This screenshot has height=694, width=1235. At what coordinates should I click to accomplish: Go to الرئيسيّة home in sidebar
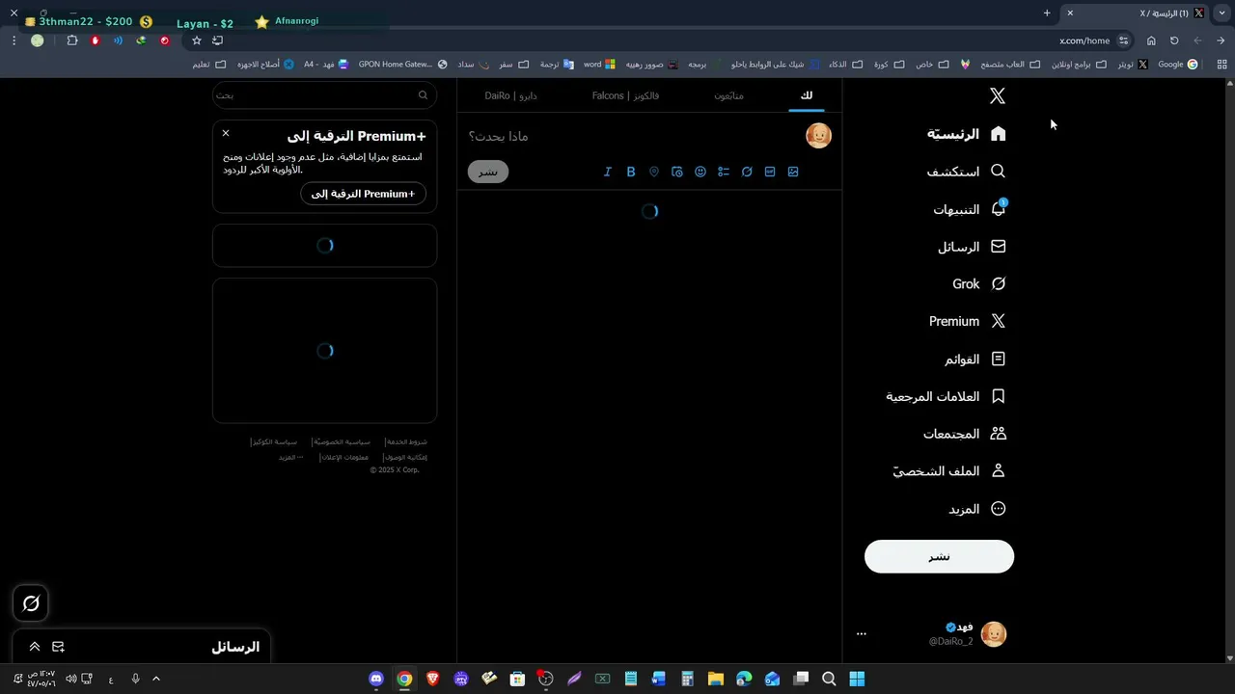click(x=967, y=134)
